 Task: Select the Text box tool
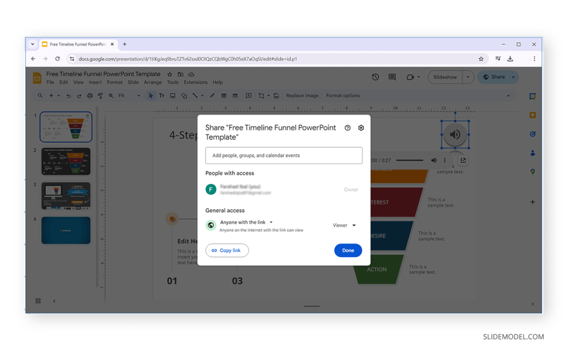pos(163,95)
